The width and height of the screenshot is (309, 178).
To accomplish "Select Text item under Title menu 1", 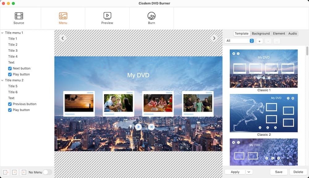I will click(11, 62).
